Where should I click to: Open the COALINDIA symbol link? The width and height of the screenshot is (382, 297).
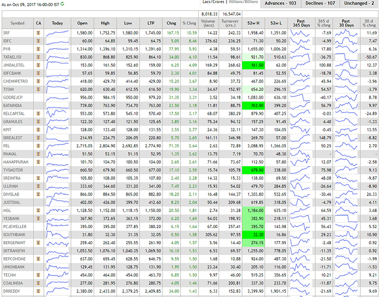pyautogui.click(x=13, y=283)
